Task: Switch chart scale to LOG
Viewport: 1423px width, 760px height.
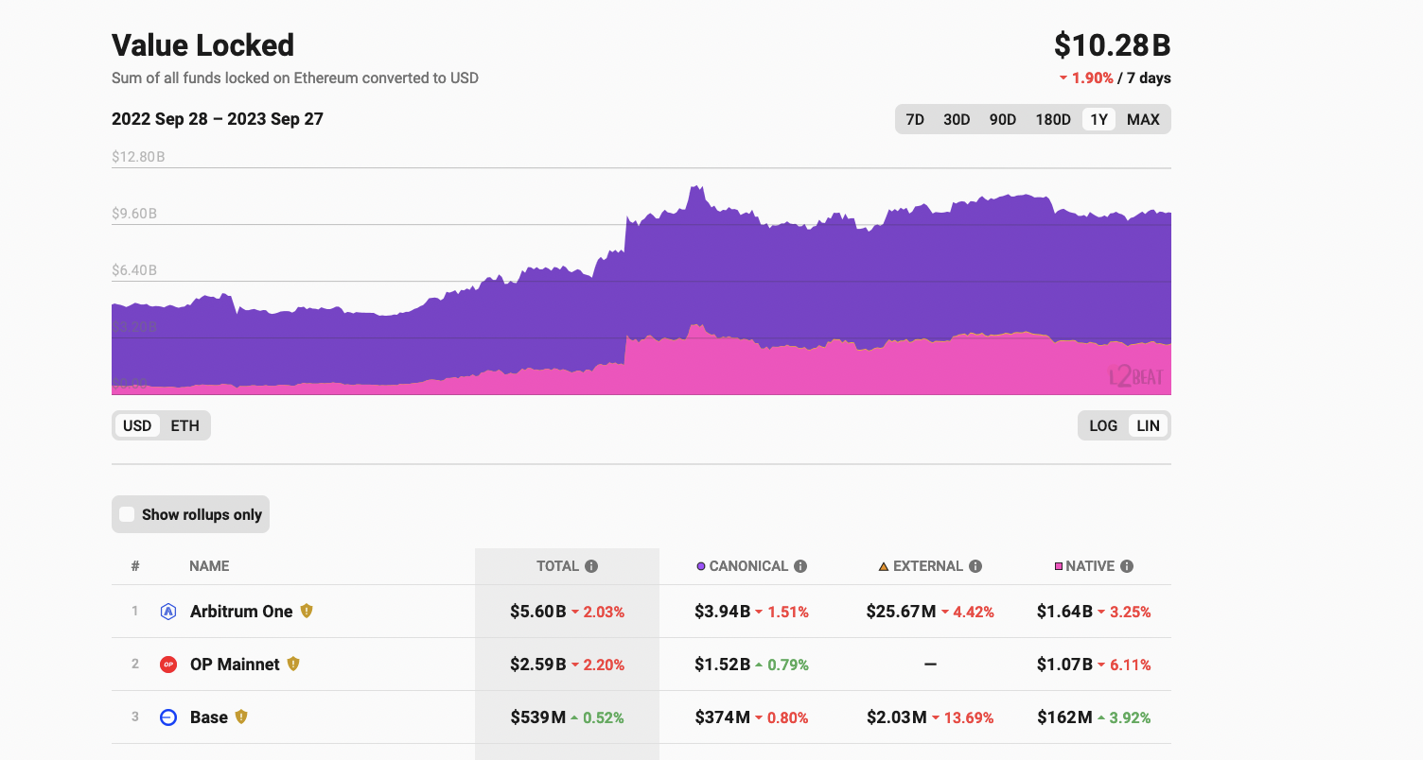Action: 1103,425
